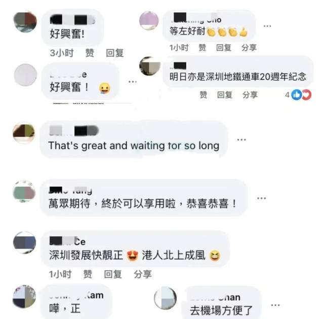324x319 pixels.
Task: Click the red heart reaction icon
Action: (307, 95)
